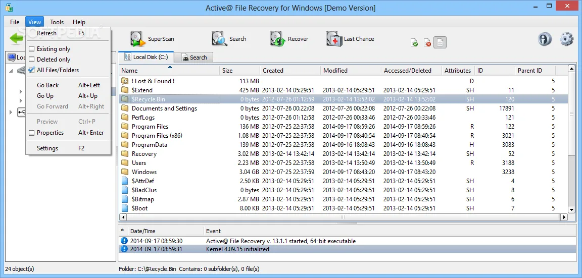Open the Last Chance recovery tool
The image size is (582, 278).
click(351, 39)
